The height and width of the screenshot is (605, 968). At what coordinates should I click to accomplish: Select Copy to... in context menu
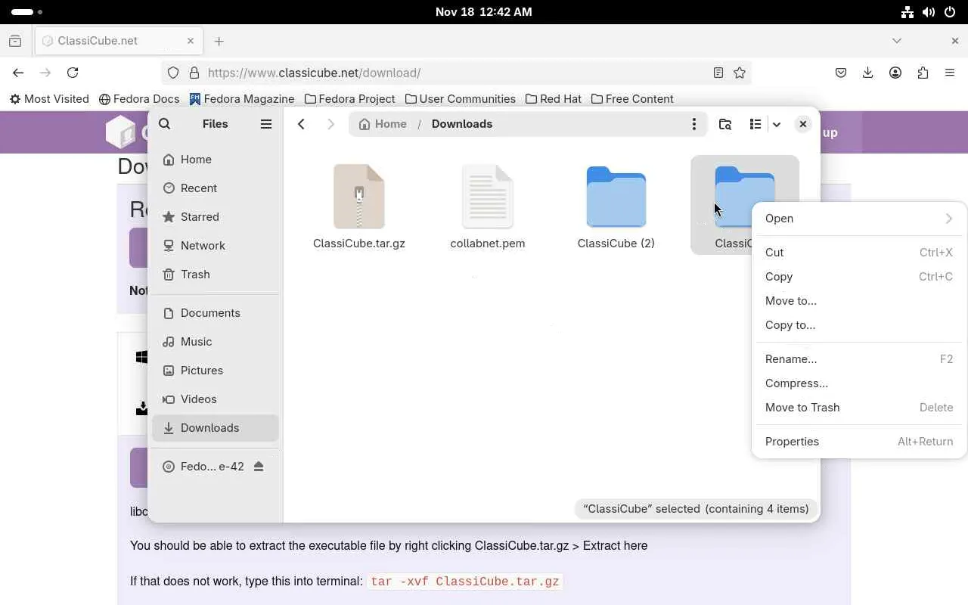[859, 325]
